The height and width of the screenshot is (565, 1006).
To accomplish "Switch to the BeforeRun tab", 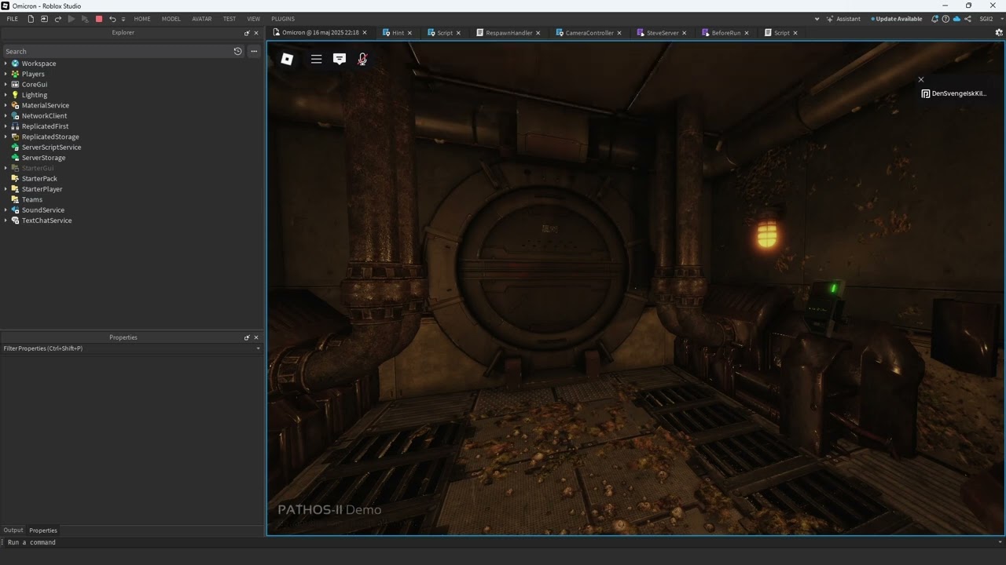I will [726, 33].
